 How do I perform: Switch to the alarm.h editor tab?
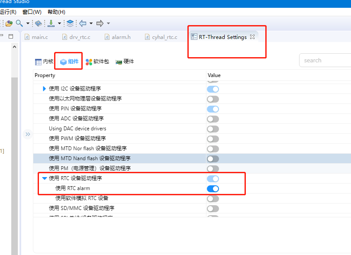click(118, 37)
